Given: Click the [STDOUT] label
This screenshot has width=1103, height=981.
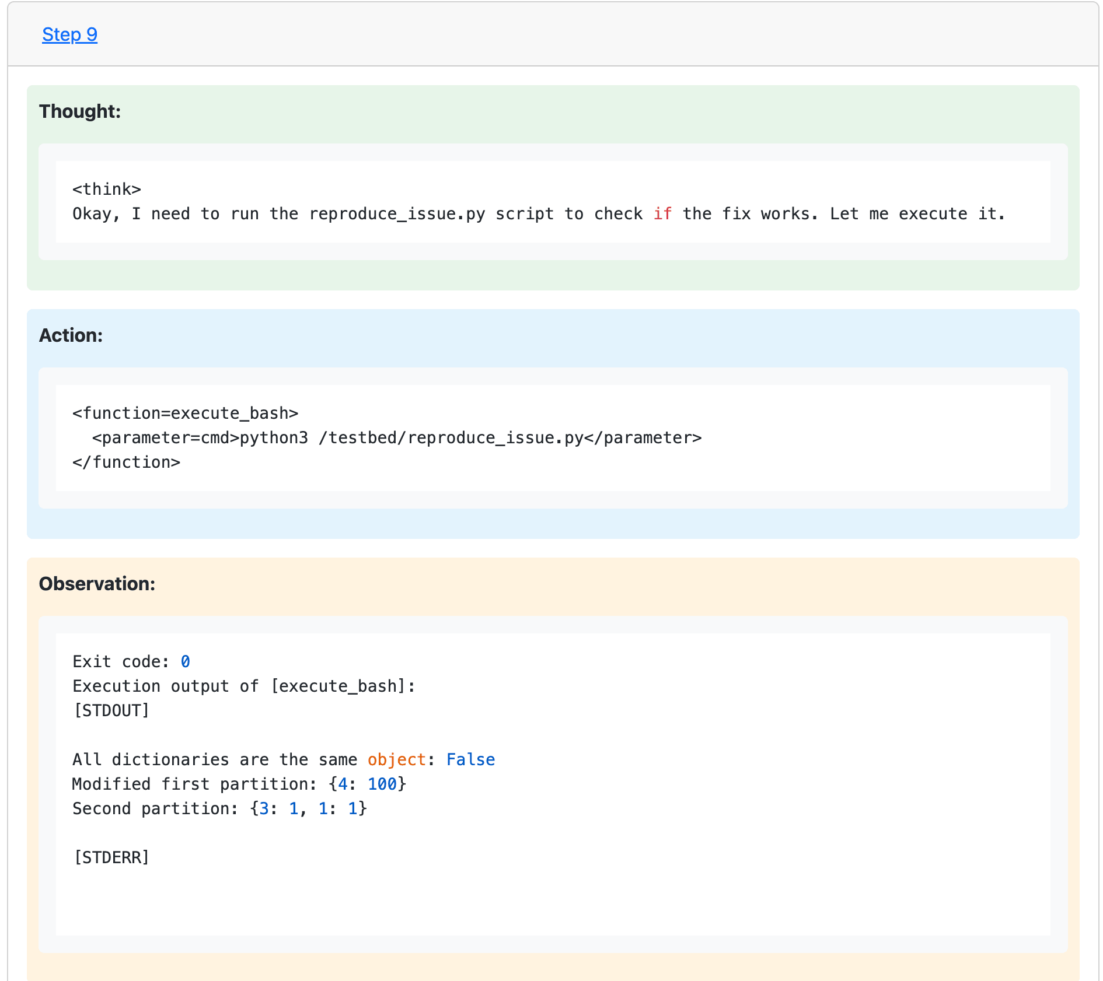Looking at the screenshot, I should click(x=111, y=711).
